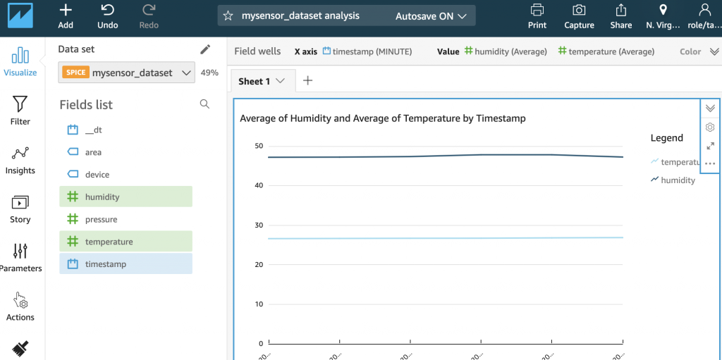Add a new sheet tab

click(307, 80)
